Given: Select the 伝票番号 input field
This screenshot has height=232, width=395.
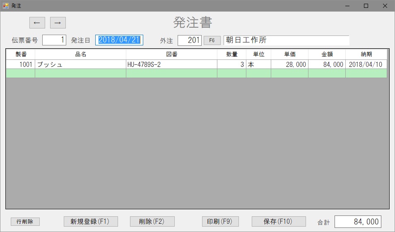Looking at the screenshot, I should pos(54,40).
